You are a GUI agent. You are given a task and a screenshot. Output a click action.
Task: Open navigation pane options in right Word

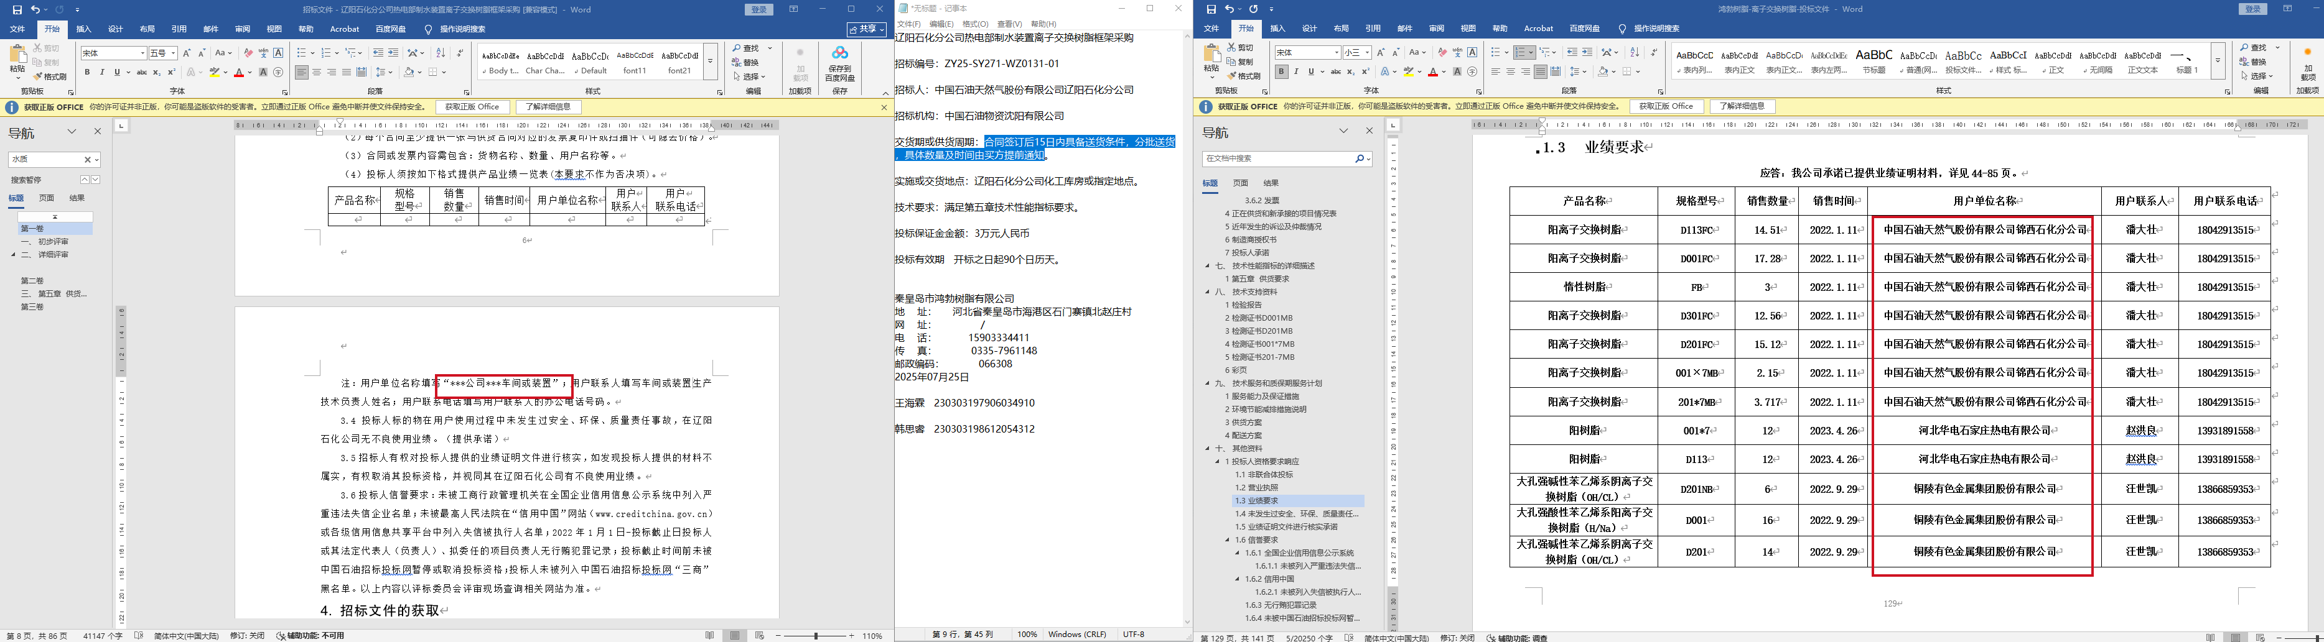pyautogui.click(x=1343, y=132)
